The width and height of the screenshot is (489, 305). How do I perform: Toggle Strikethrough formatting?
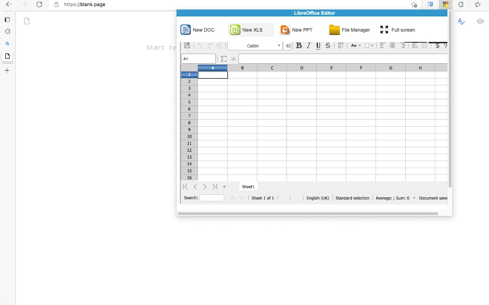click(328, 46)
